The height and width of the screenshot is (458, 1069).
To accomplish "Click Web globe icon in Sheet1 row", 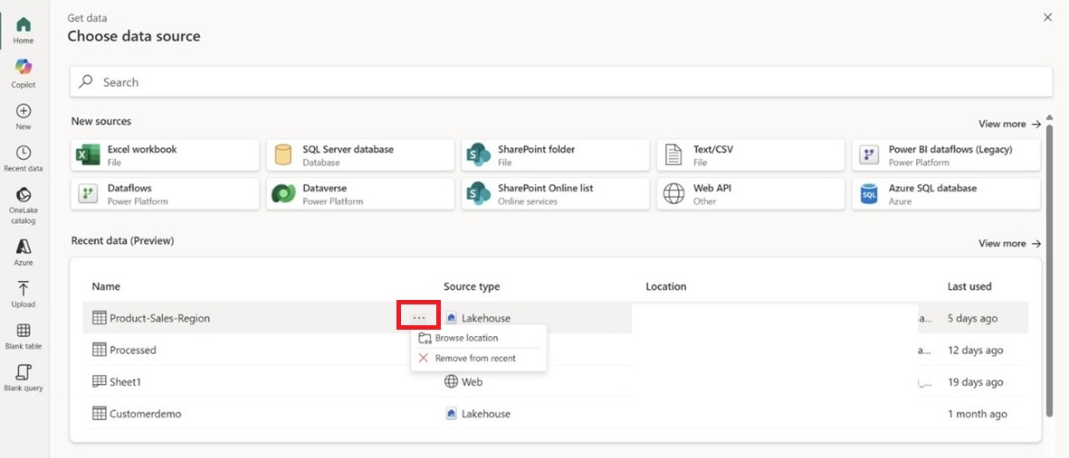I will (x=451, y=382).
